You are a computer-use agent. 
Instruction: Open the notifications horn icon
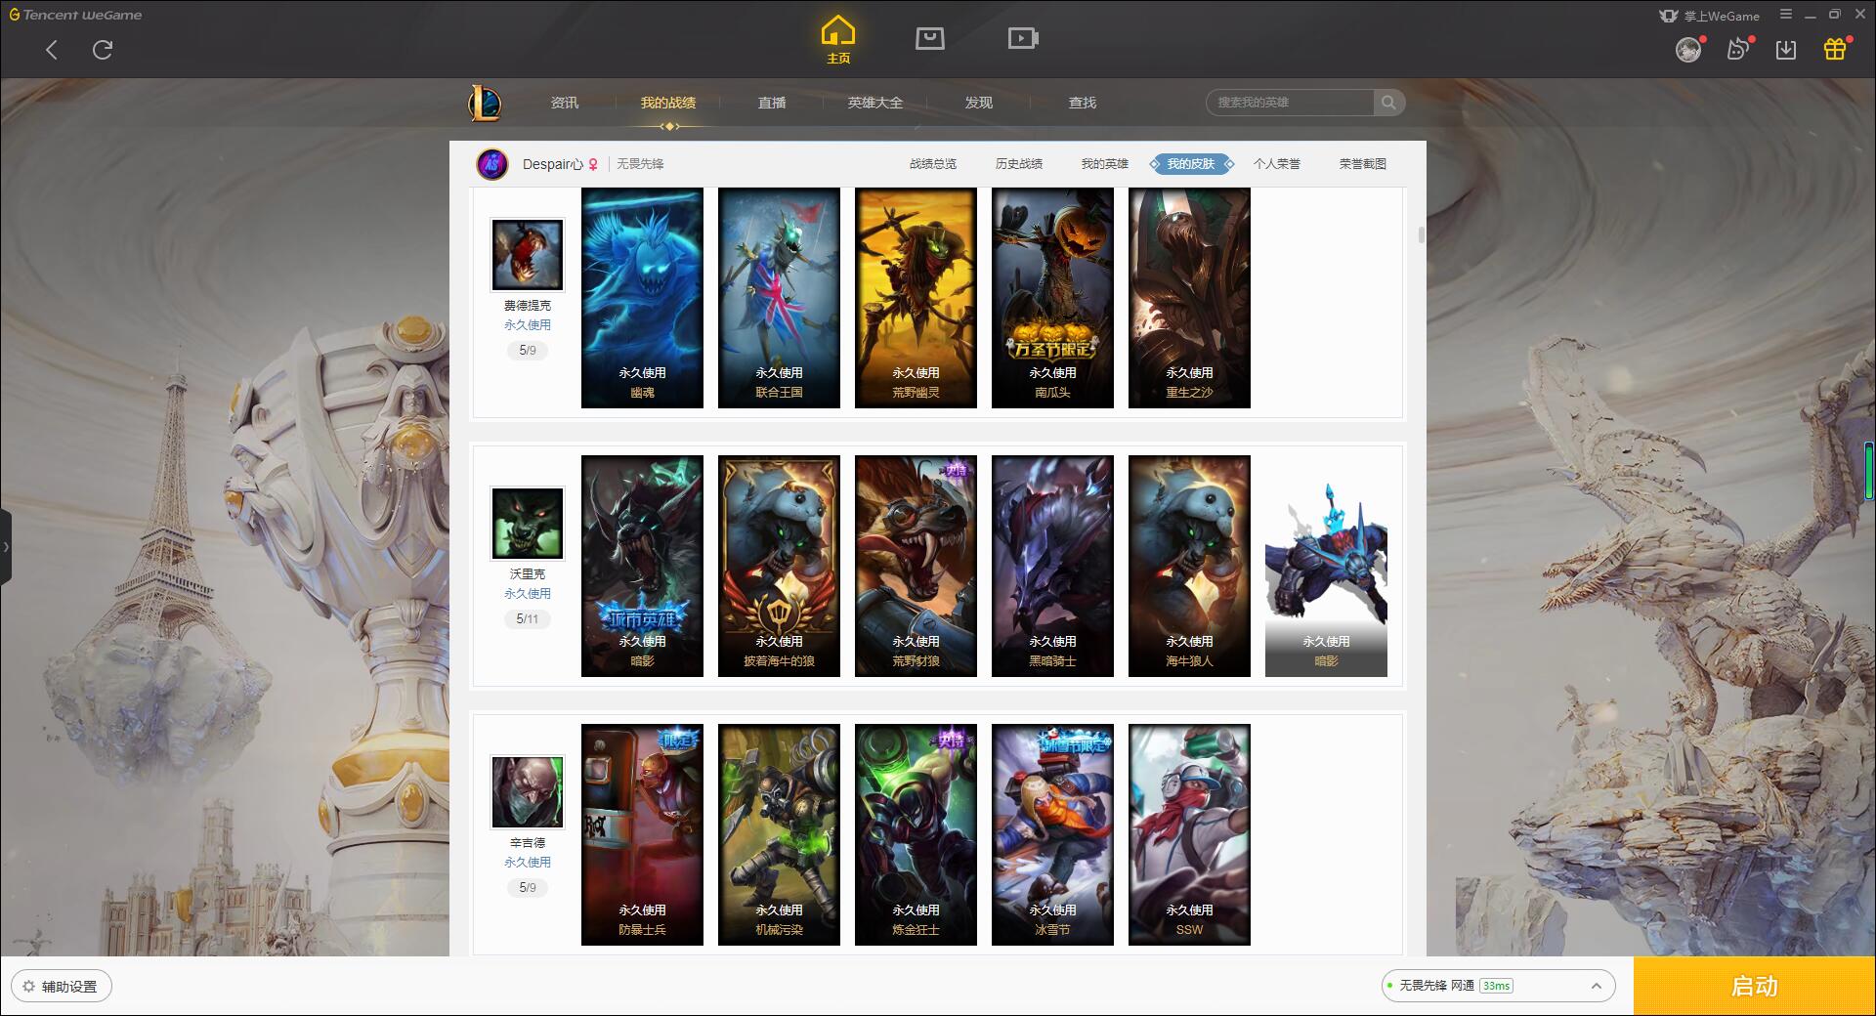click(1737, 50)
